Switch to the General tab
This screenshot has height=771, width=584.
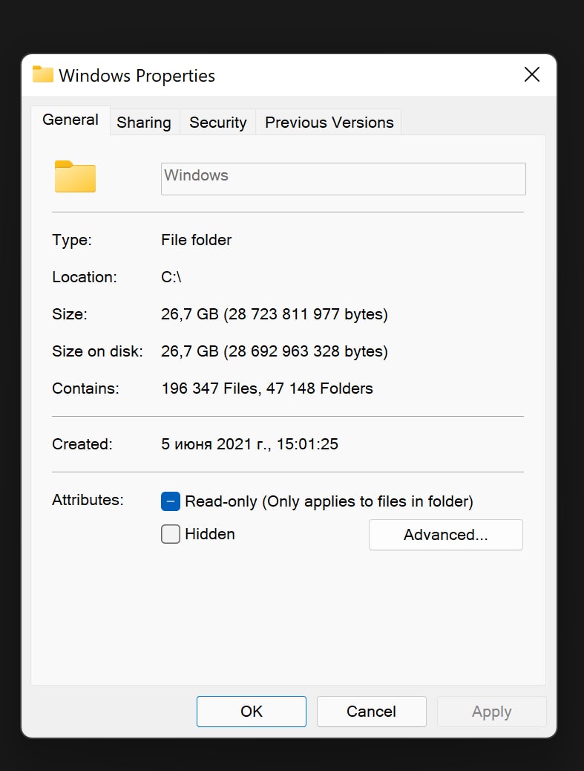(x=70, y=120)
